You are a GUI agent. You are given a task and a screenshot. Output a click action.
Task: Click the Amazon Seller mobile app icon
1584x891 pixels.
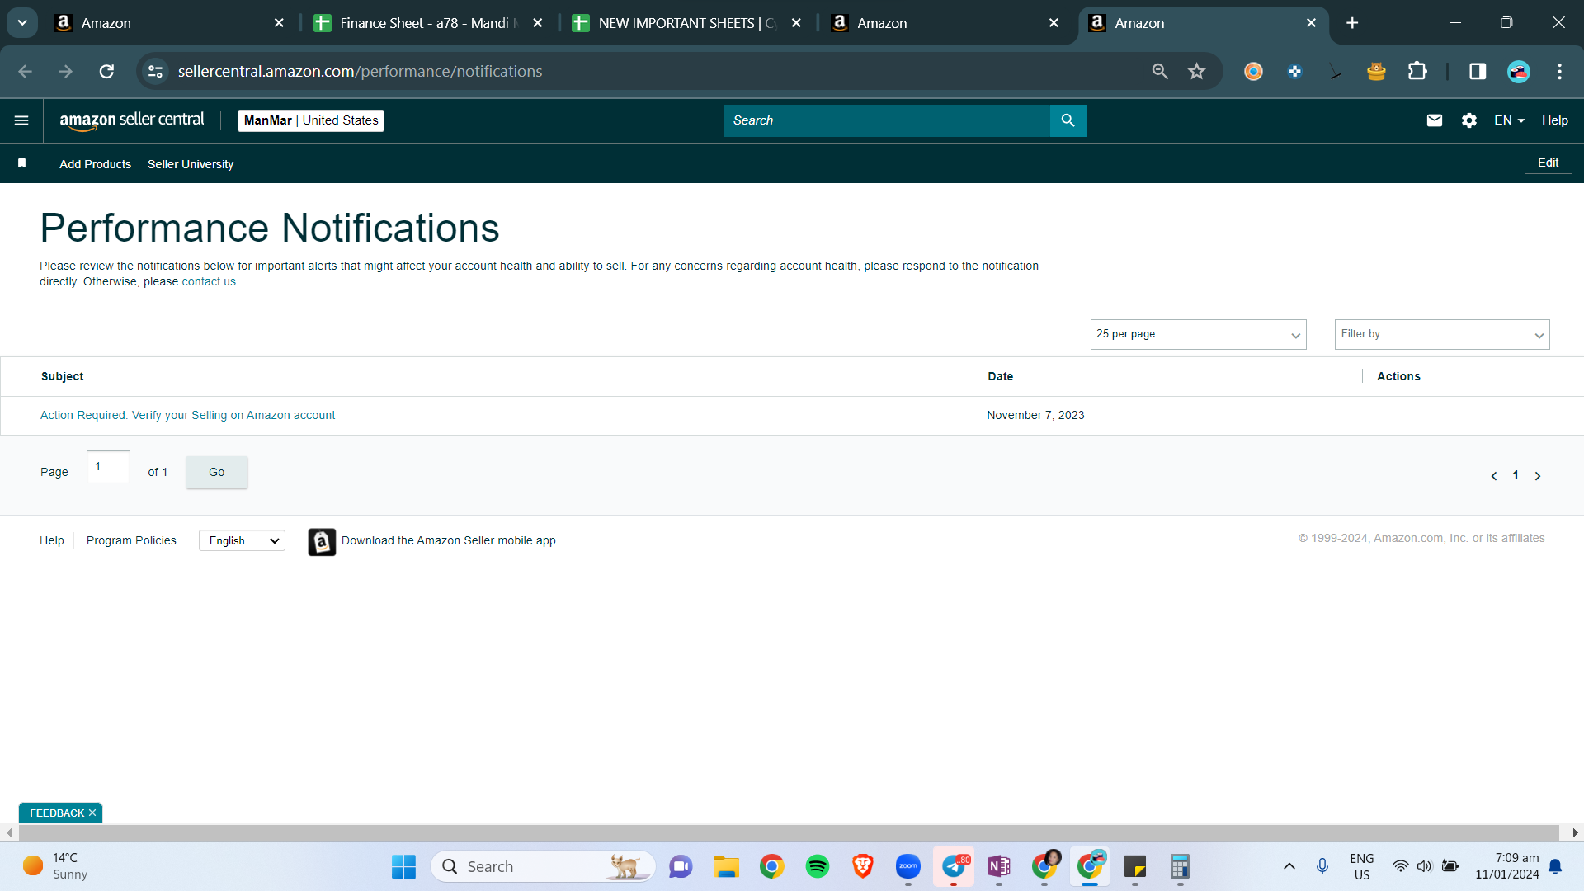(x=322, y=542)
